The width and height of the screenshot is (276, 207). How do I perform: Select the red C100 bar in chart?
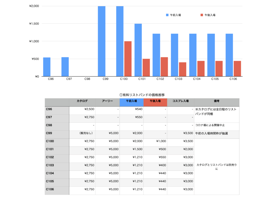coord(128,59)
